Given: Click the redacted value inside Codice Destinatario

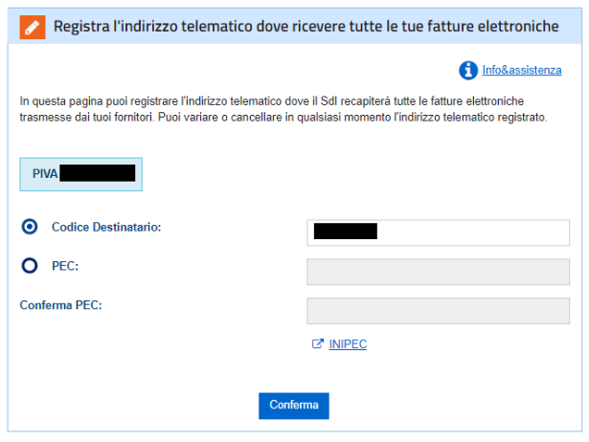Looking at the screenshot, I should (x=345, y=231).
